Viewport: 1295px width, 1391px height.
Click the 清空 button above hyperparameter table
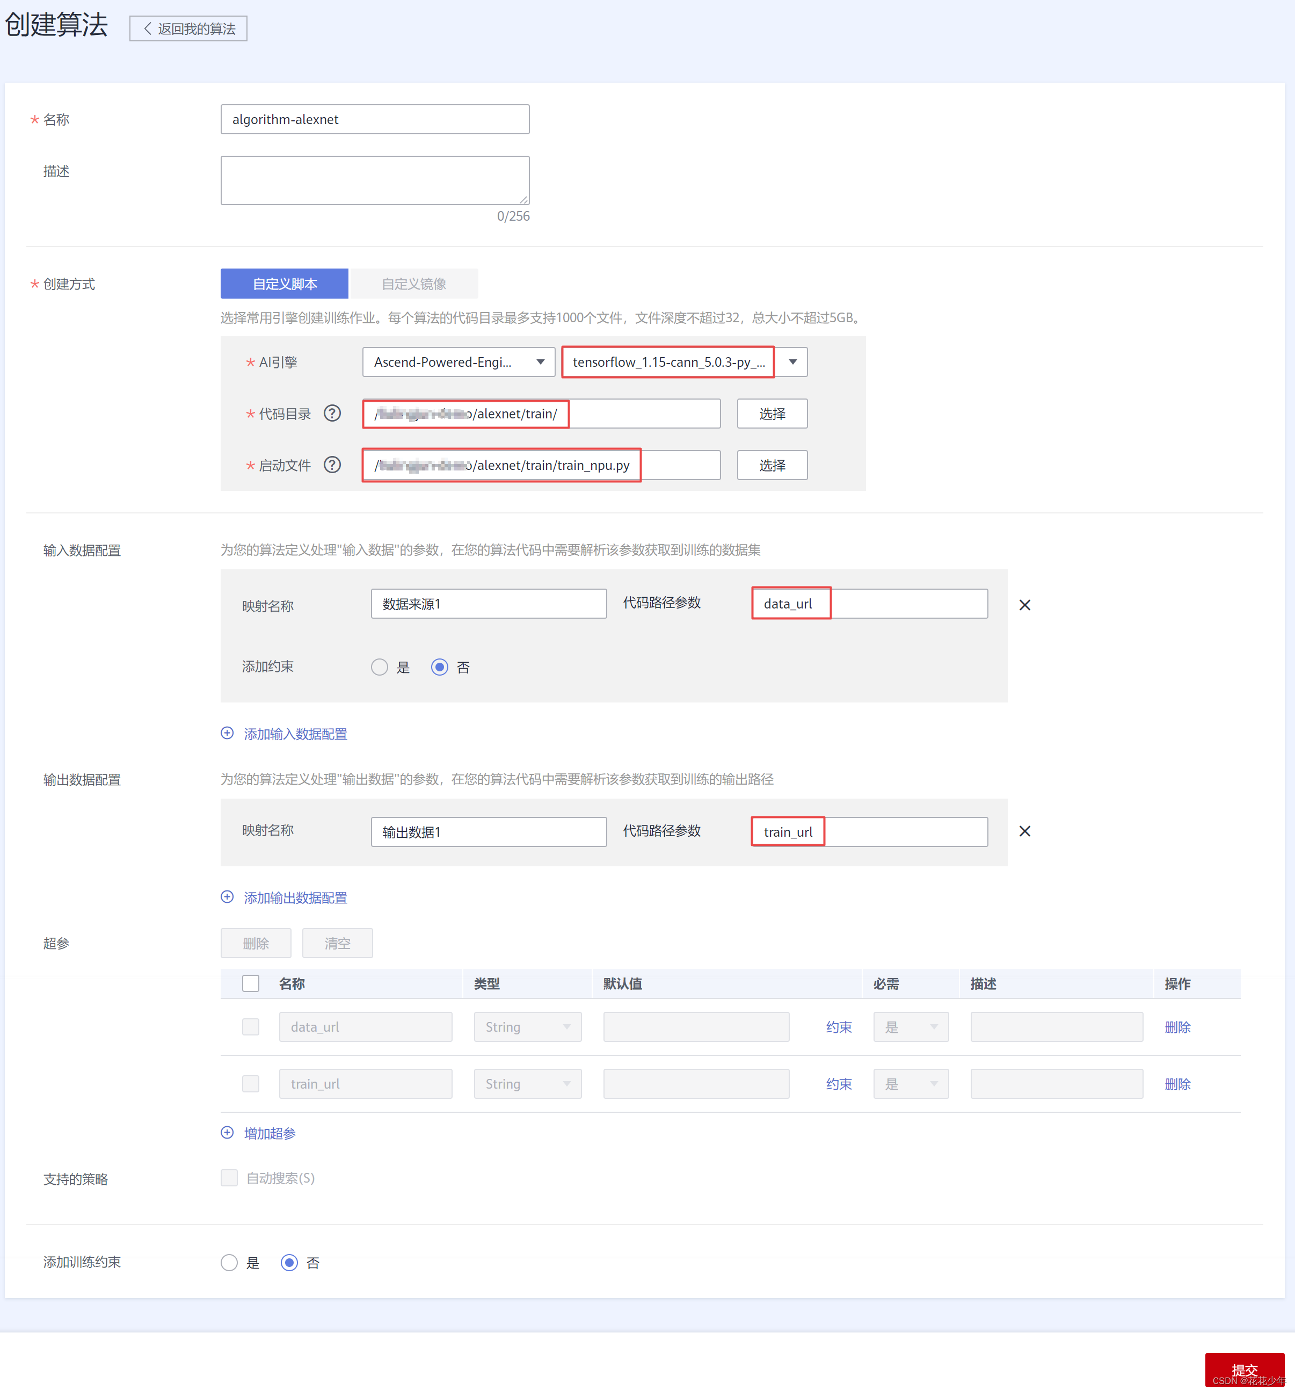pos(337,943)
